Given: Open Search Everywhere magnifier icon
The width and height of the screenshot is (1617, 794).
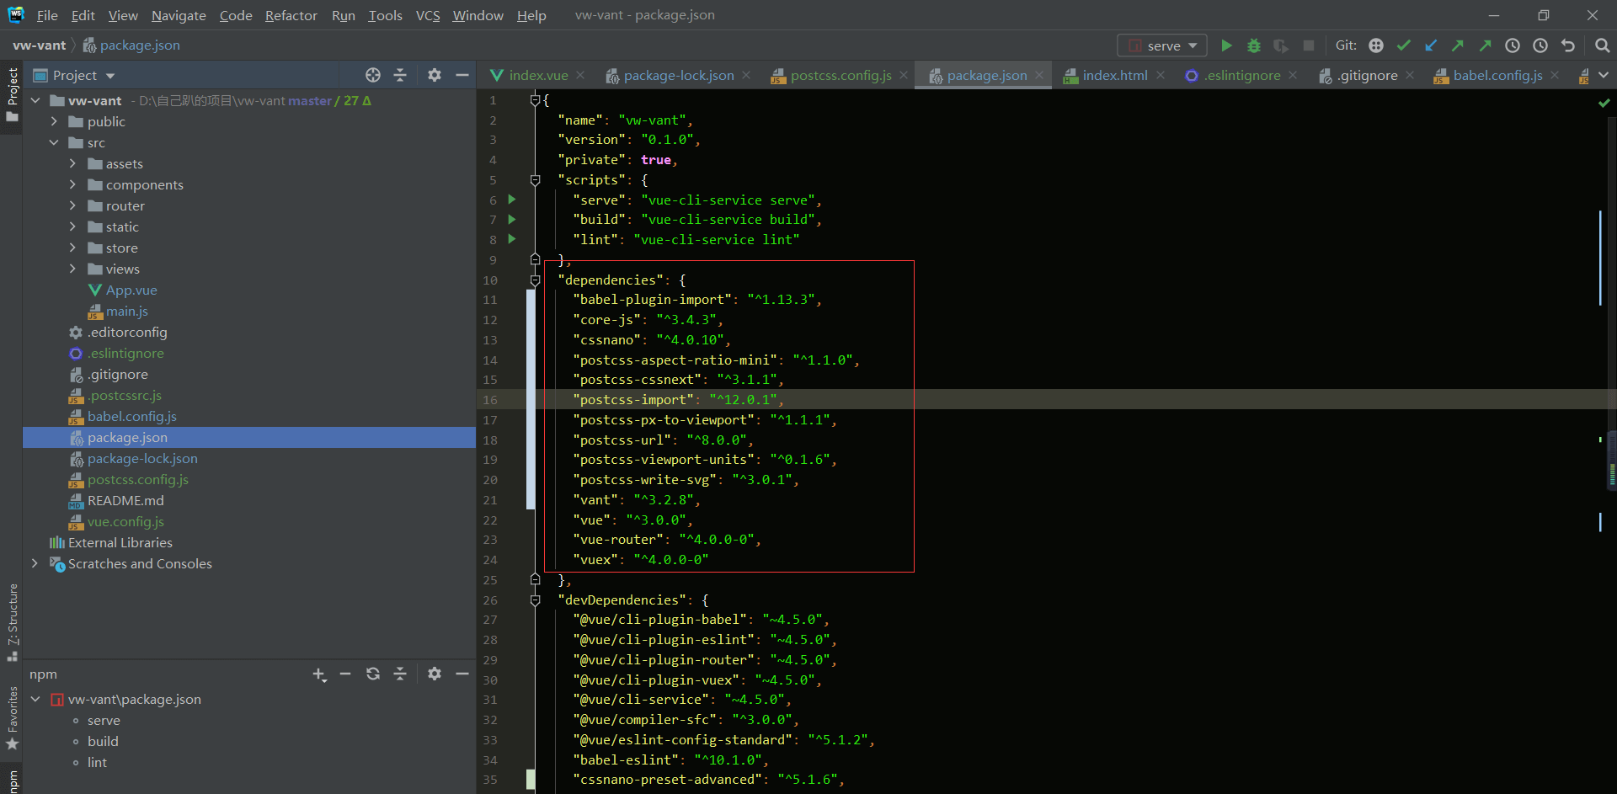Looking at the screenshot, I should pos(1602,45).
